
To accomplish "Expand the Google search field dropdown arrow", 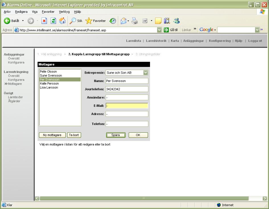I will click(x=257, y=30).
